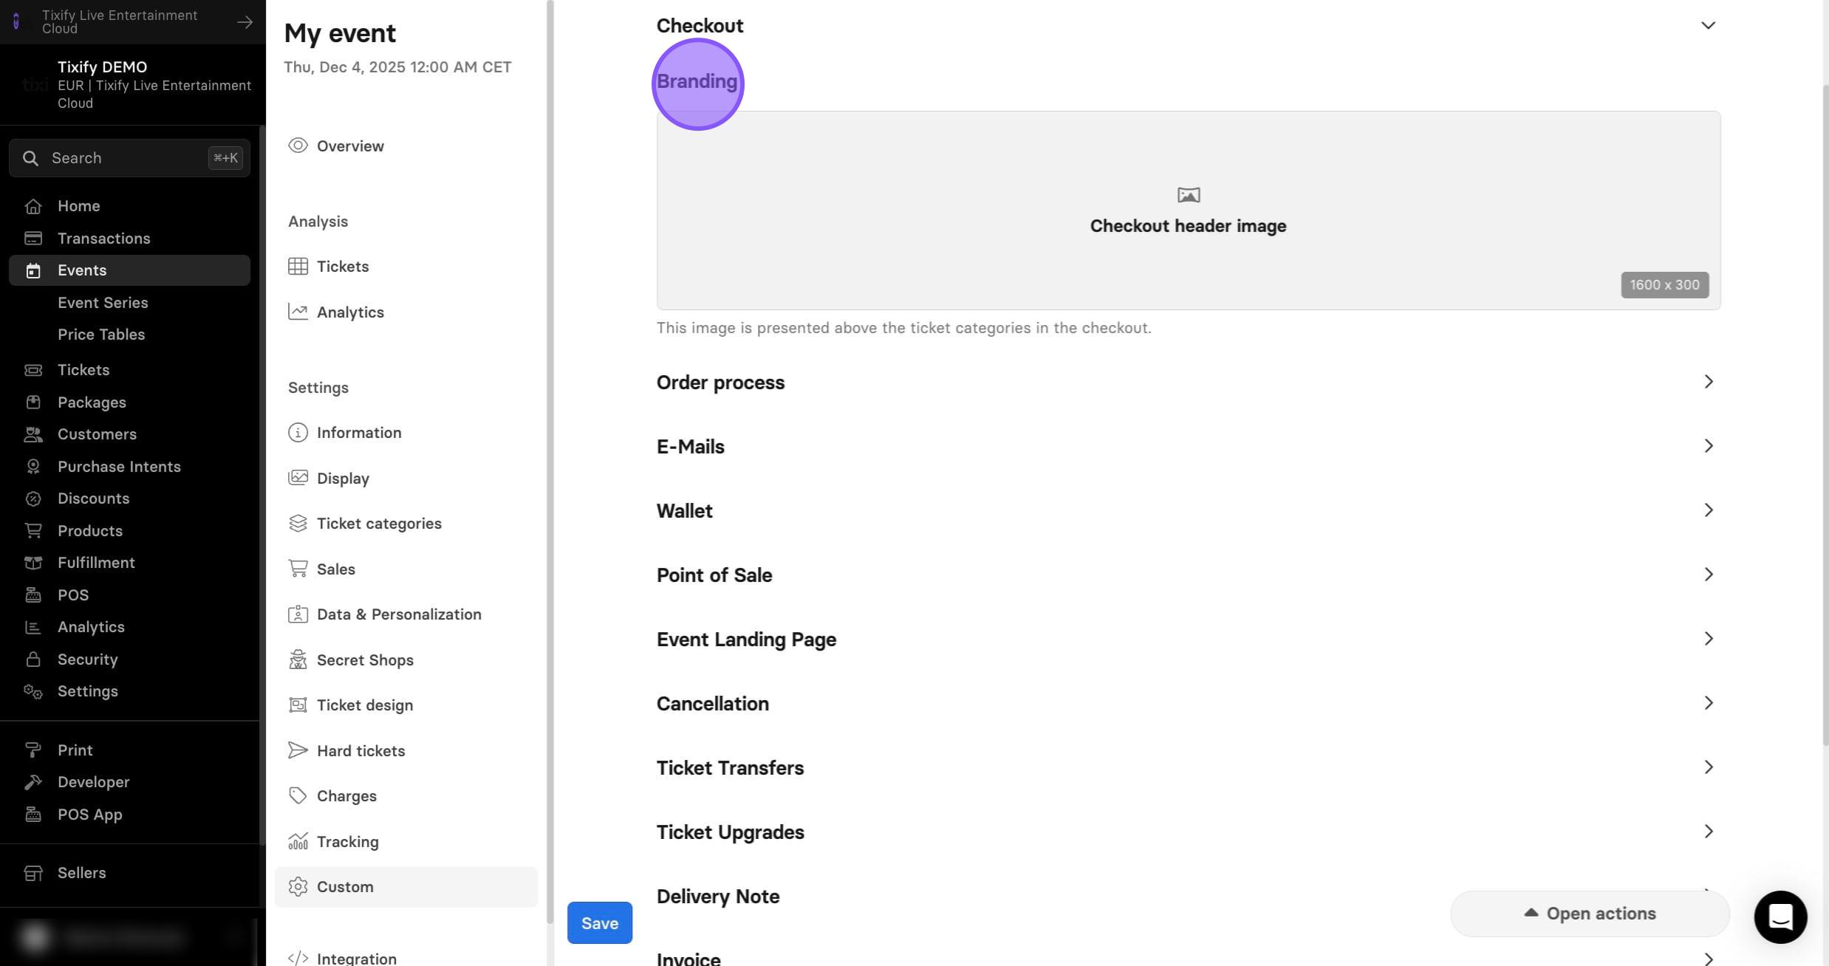Click the Fulfillment icon in main nav
Screen dimensions: 1829x966
click(33, 563)
